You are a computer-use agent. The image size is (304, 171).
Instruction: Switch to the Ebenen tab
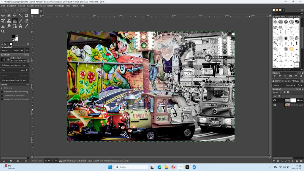pyautogui.click(x=277, y=81)
